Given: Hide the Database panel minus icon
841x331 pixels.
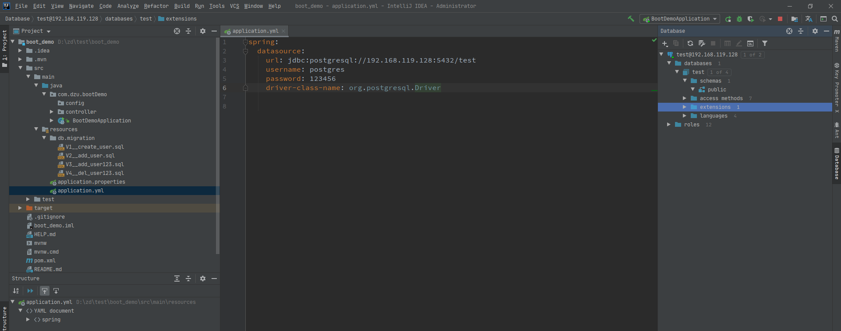Looking at the screenshot, I should 827,31.
